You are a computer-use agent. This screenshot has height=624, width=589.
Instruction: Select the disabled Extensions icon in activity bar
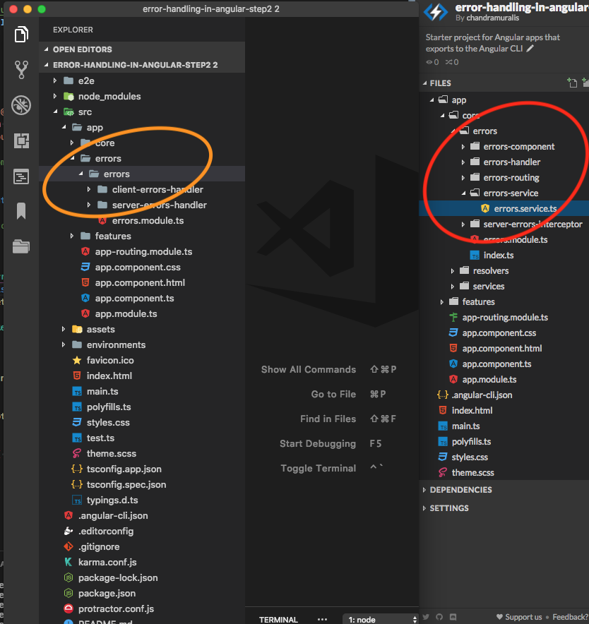21,105
